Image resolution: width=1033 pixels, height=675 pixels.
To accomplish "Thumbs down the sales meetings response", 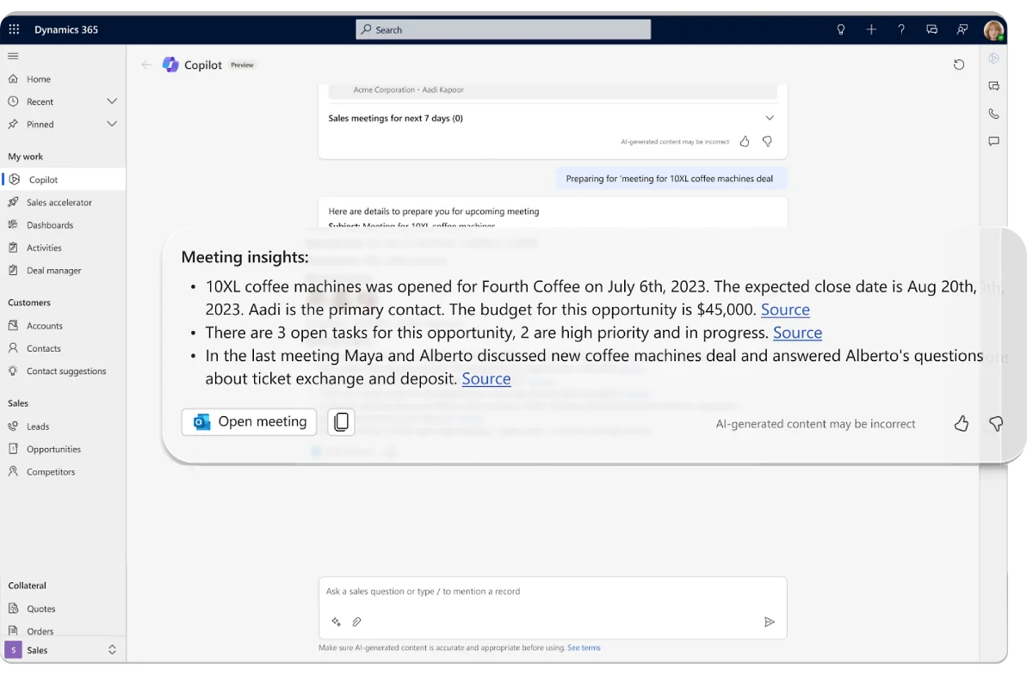I will tap(767, 141).
